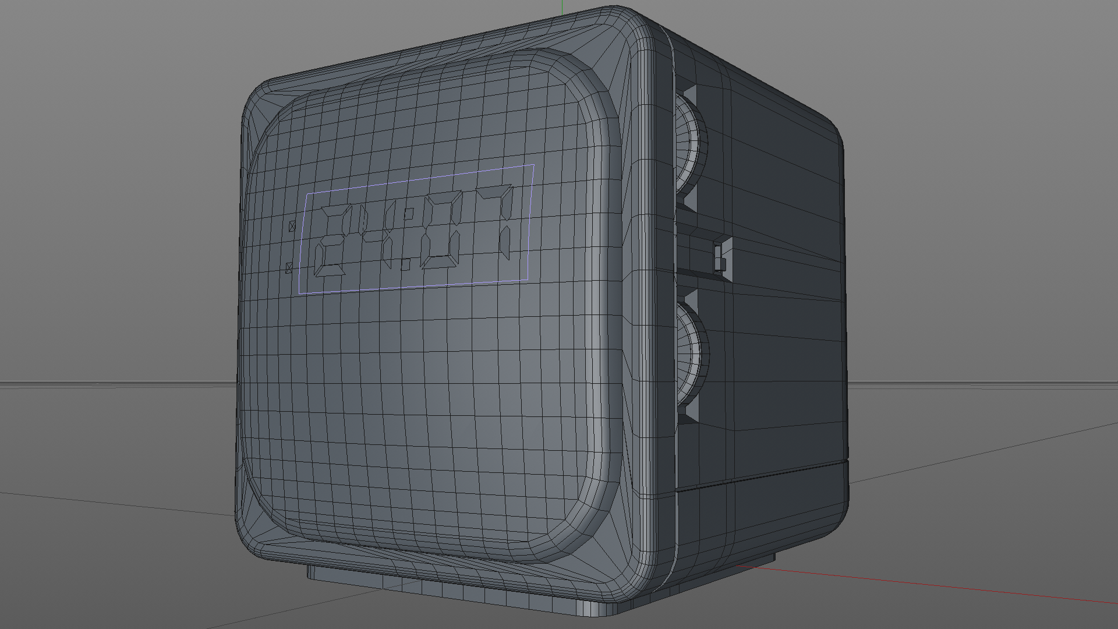The image size is (1118, 629).
Task: Click the purple display frame's top-right corner
Action: (533, 165)
